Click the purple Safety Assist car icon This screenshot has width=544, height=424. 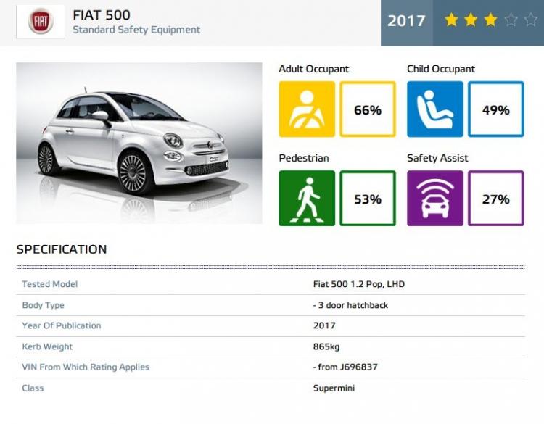[x=435, y=199]
